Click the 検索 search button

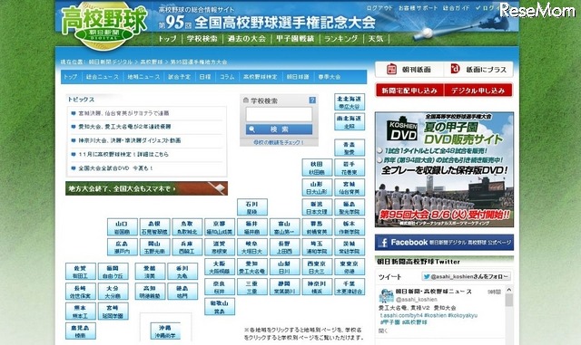click(x=279, y=129)
